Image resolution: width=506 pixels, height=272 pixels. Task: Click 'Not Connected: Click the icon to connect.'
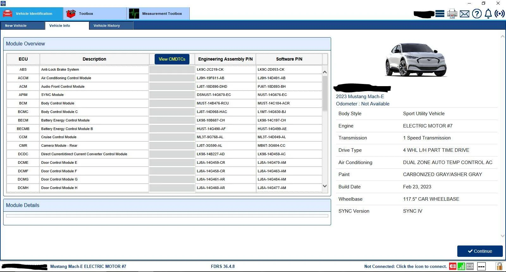pyautogui.click(x=405, y=266)
